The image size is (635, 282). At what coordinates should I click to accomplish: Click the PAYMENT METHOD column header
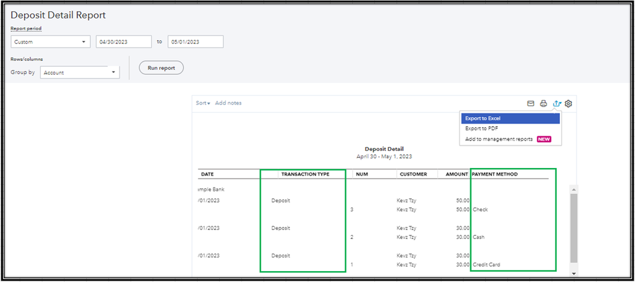(495, 174)
